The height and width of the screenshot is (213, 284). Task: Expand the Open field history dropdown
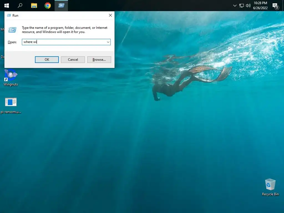[108, 42]
